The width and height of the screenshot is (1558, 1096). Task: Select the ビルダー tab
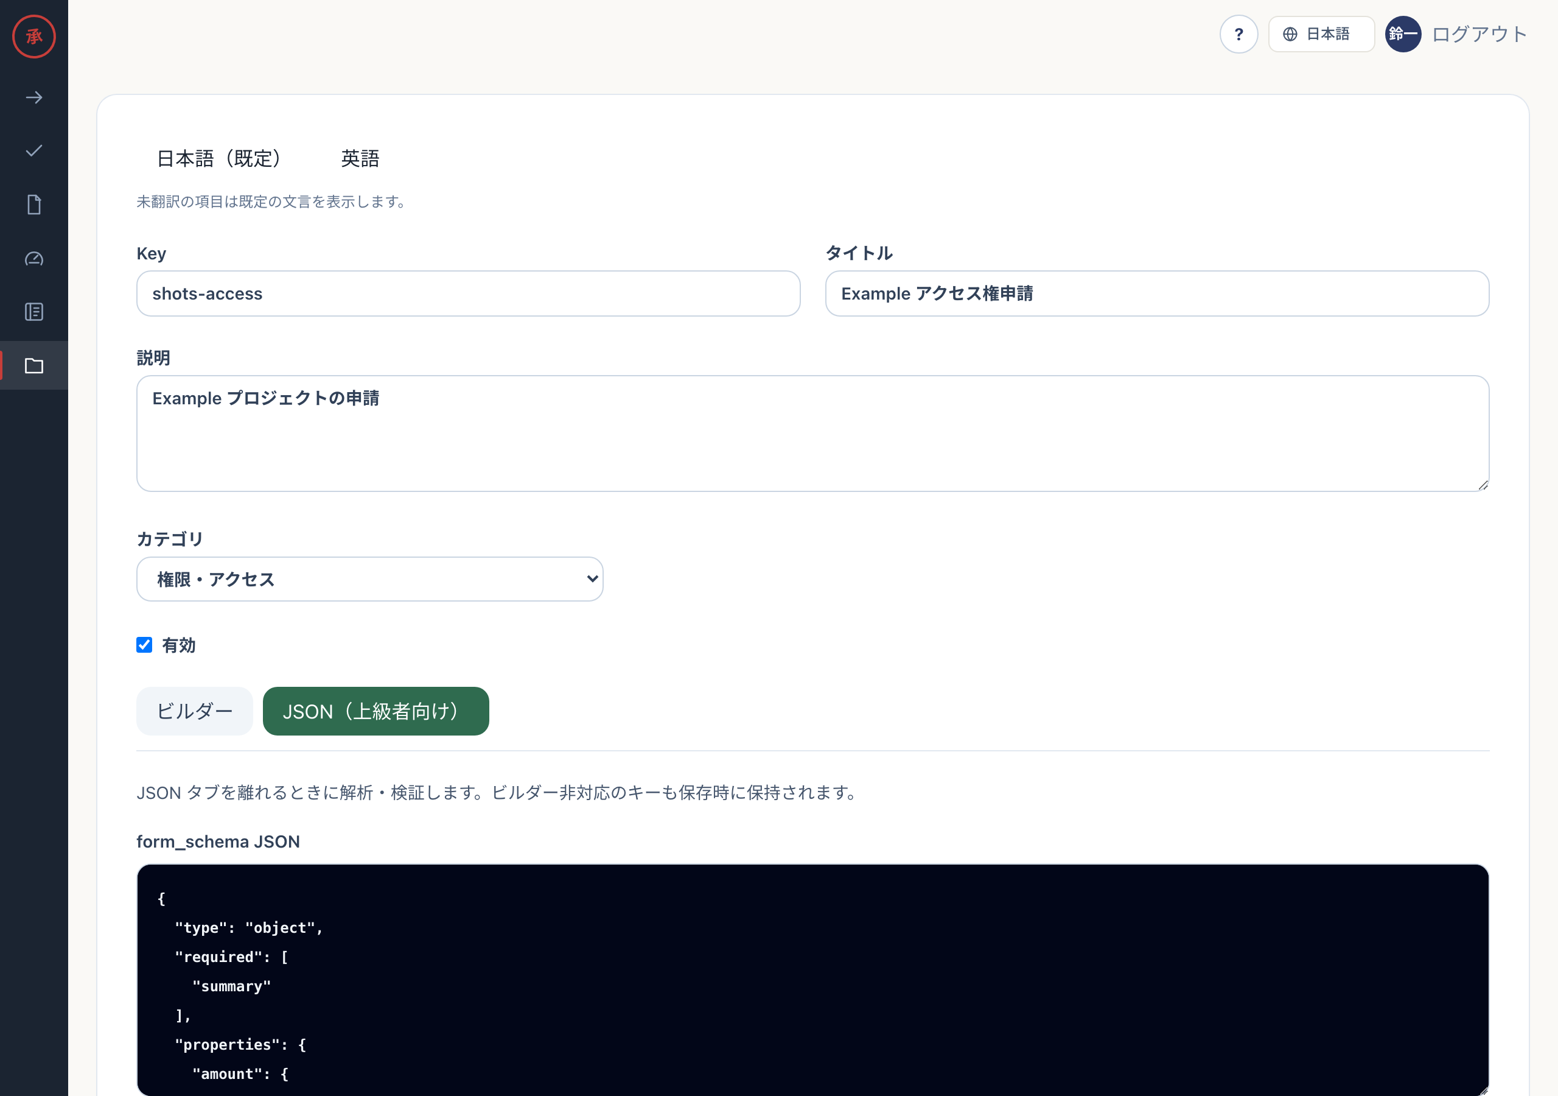point(195,711)
